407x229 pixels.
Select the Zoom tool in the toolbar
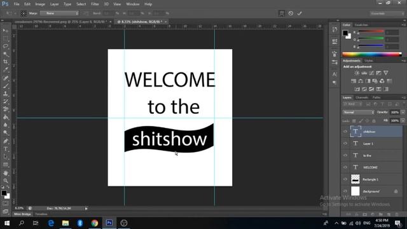coord(6,181)
